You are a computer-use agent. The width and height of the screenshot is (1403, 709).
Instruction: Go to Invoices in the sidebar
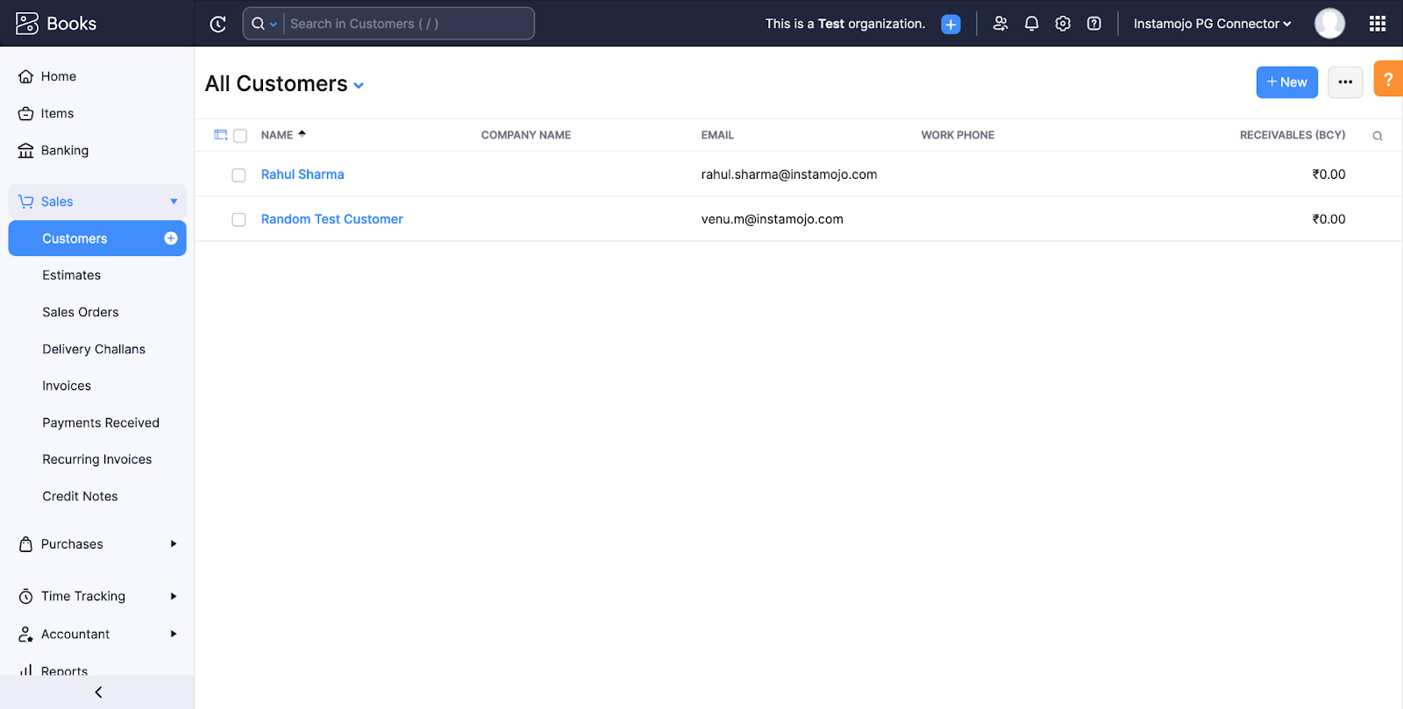(67, 386)
